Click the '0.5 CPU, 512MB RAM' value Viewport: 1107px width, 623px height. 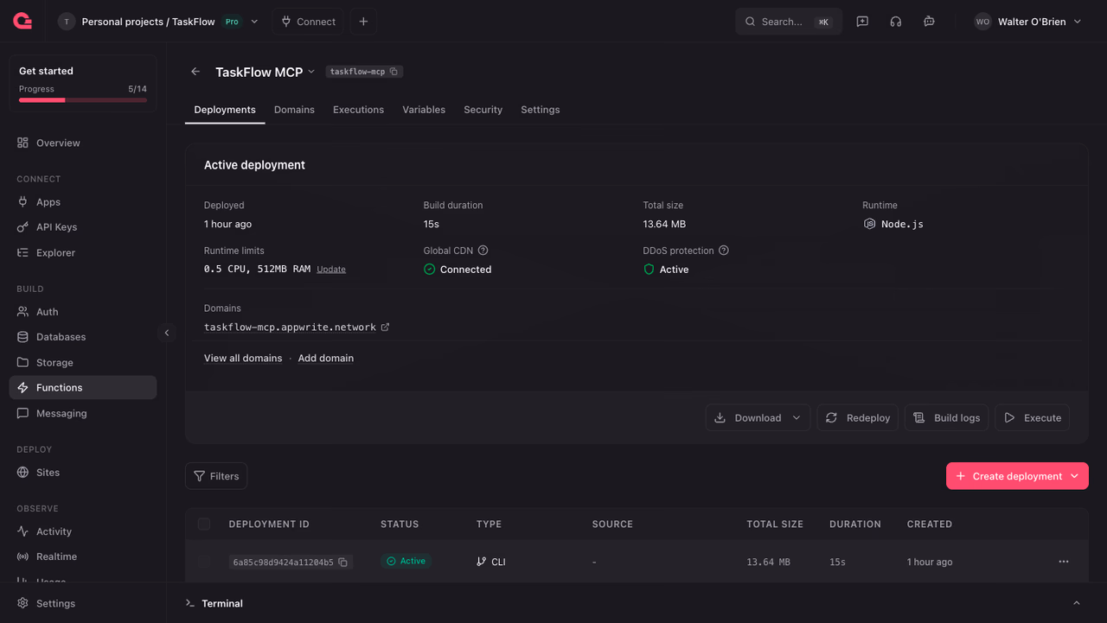tap(257, 270)
